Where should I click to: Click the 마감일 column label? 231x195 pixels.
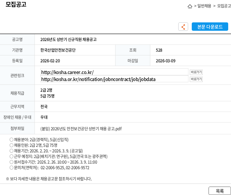(x=133, y=61)
